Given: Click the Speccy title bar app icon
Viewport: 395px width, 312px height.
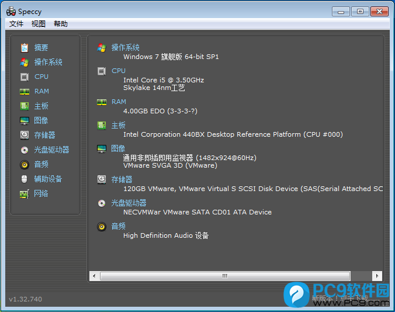Looking at the screenshot, I should point(11,11).
